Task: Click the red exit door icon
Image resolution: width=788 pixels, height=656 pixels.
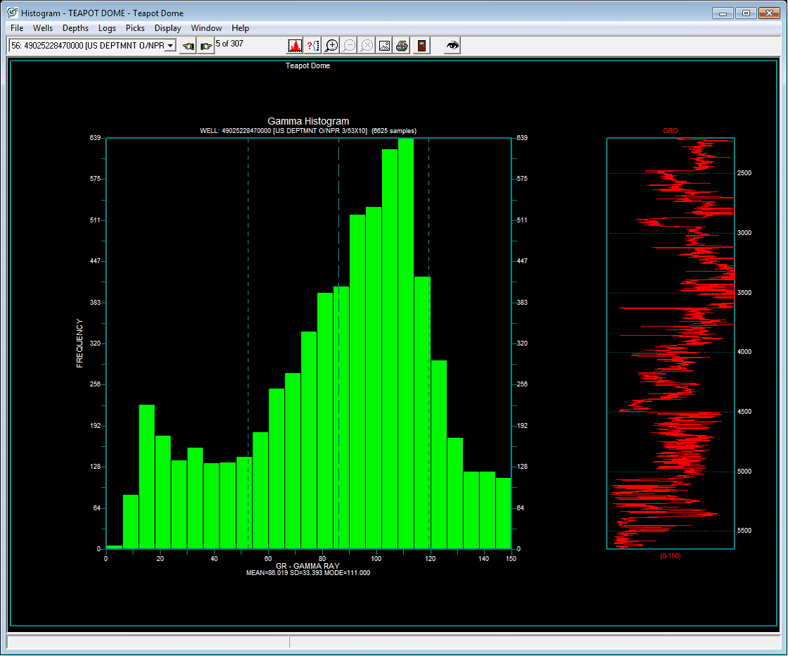Action: (x=421, y=46)
